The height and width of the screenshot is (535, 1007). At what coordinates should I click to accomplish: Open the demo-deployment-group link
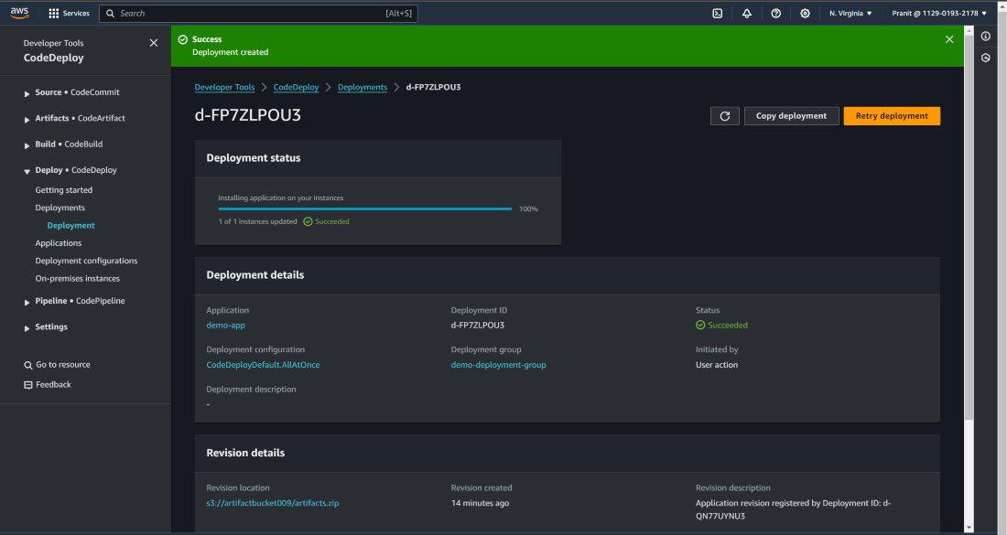tap(498, 365)
